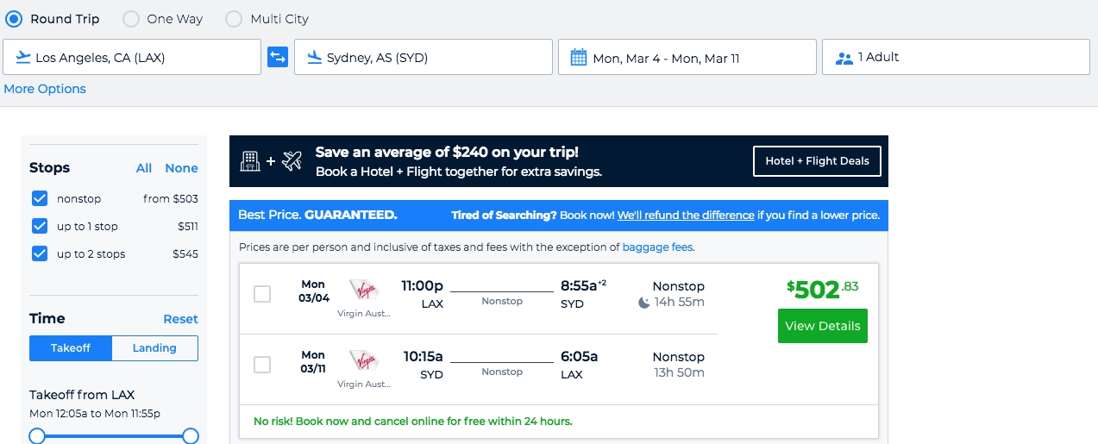Image resolution: width=1098 pixels, height=444 pixels.
Task: Click the calendar icon in dates field
Action: click(579, 58)
